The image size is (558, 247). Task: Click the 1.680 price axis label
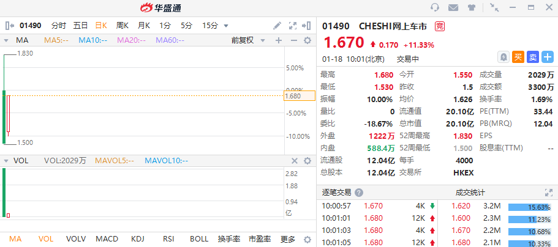(x=300, y=96)
